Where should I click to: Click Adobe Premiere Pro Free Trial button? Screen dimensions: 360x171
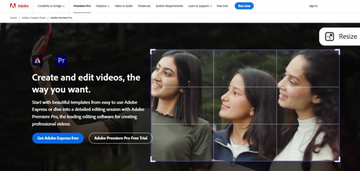click(x=121, y=138)
